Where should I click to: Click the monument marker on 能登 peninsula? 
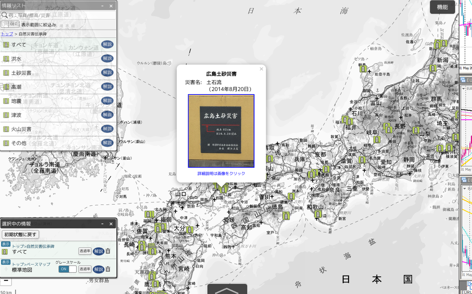(363, 69)
